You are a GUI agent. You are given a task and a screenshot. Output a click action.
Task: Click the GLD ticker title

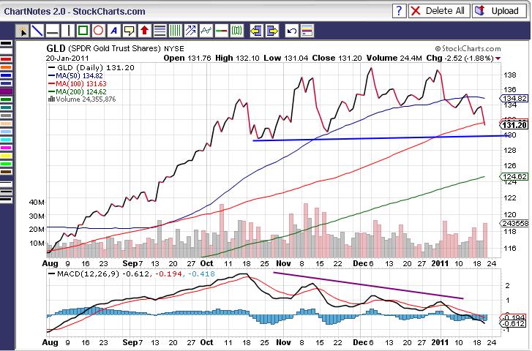click(x=56, y=48)
